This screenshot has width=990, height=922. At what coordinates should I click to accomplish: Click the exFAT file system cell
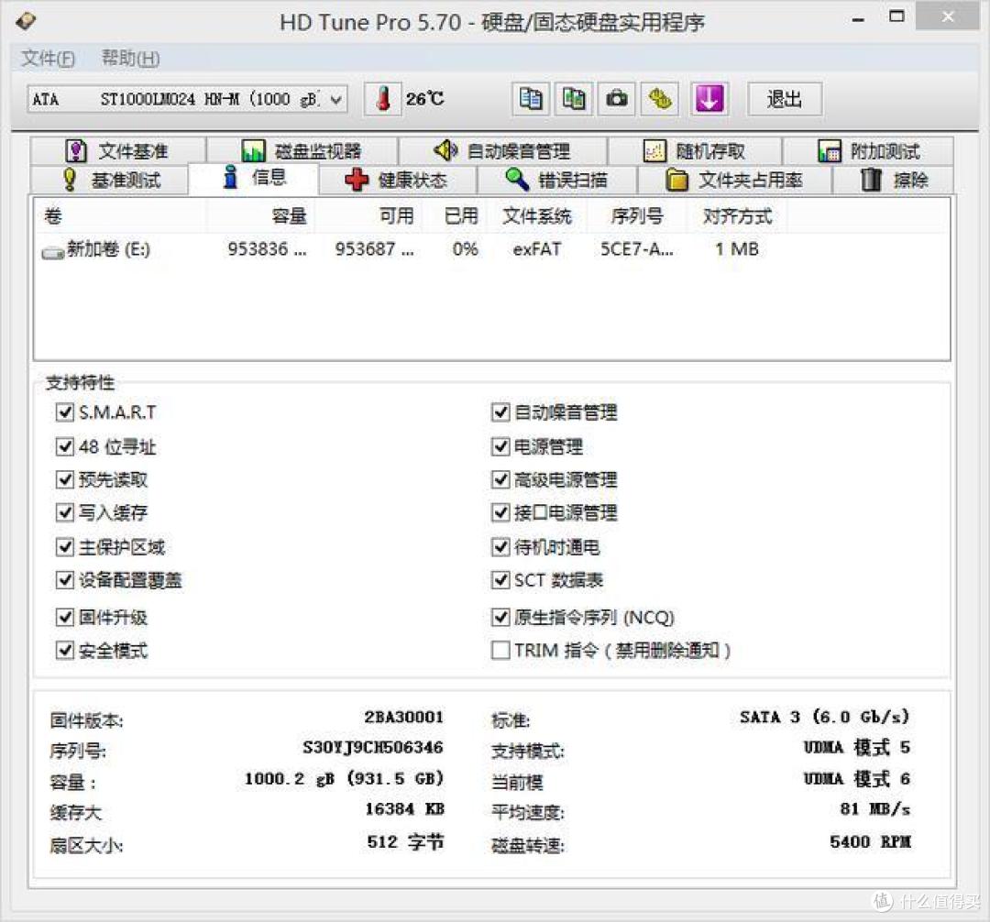coord(536,249)
